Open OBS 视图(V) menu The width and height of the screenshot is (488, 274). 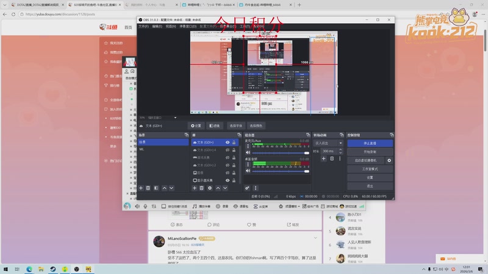coord(171,26)
